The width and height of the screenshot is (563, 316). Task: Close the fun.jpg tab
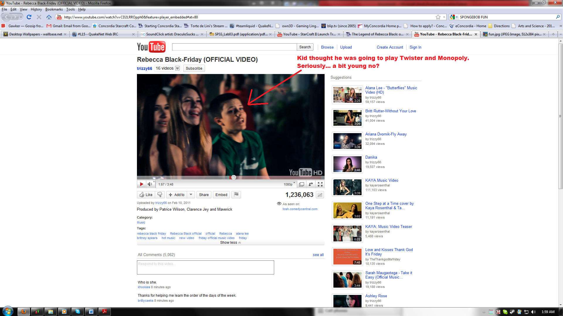[x=544, y=34]
